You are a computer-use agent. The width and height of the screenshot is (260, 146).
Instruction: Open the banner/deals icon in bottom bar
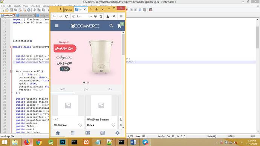click(x=87, y=133)
